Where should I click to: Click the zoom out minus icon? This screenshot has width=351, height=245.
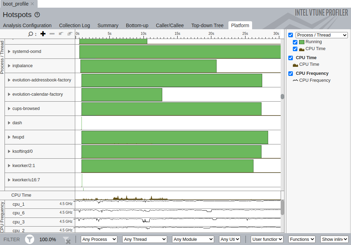coord(52,34)
